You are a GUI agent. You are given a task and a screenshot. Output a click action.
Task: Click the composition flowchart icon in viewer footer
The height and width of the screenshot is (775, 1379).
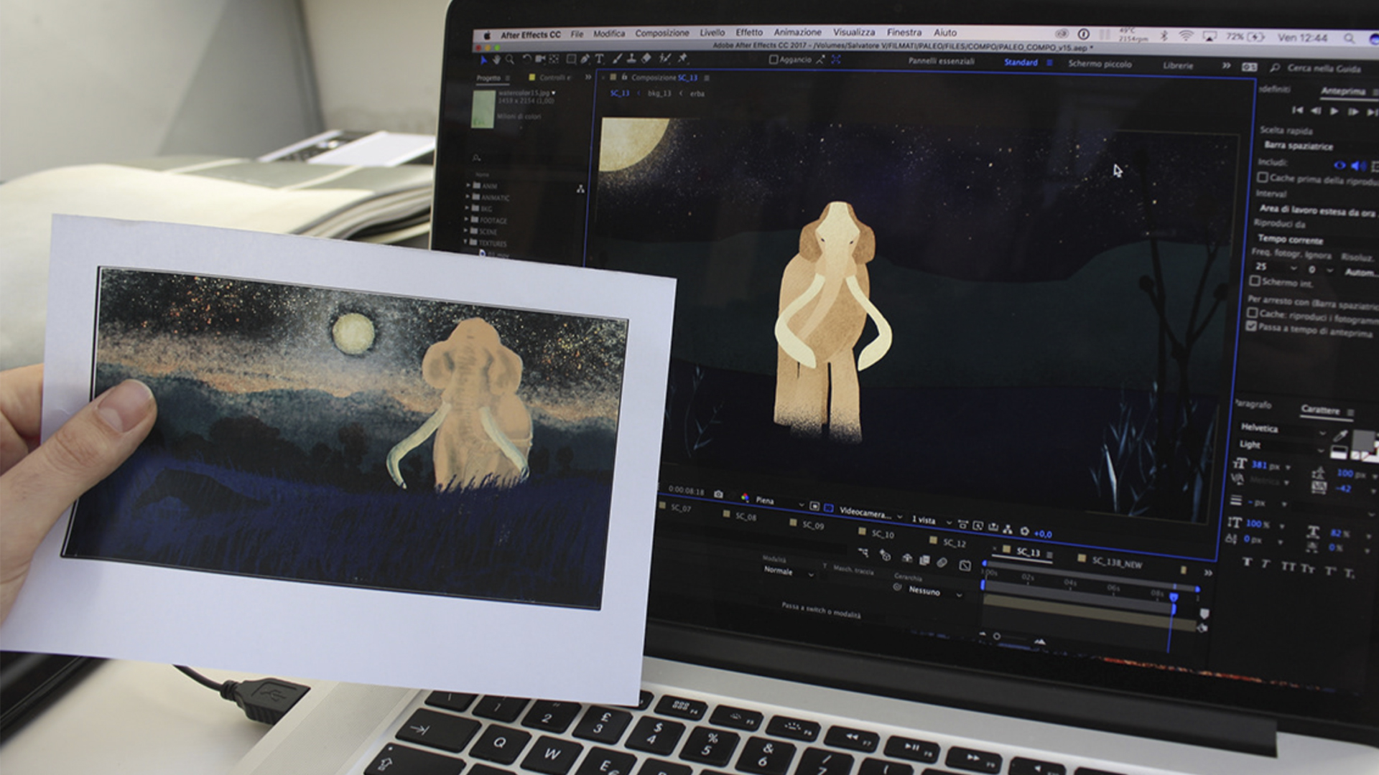[1008, 530]
